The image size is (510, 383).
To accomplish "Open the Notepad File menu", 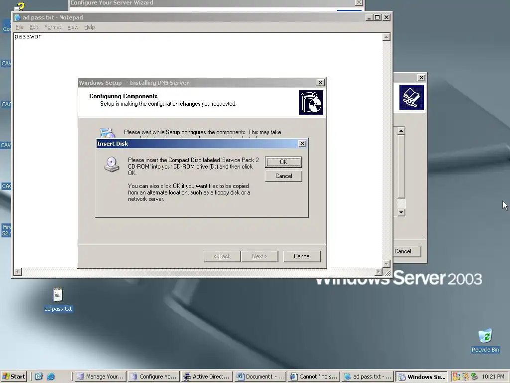I will coord(19,27).
